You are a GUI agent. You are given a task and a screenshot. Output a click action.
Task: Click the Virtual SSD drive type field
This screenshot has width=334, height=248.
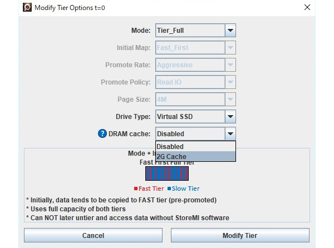[x=190, y=117]
